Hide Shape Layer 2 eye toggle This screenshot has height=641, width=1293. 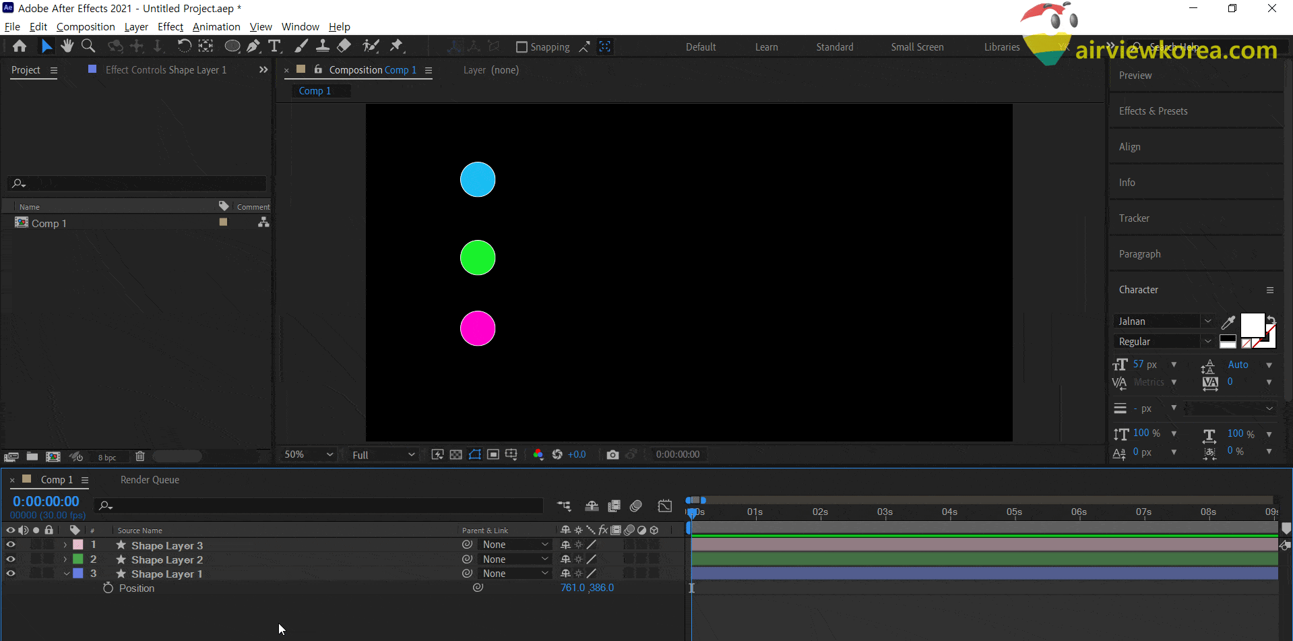click(x=11, y=559)
